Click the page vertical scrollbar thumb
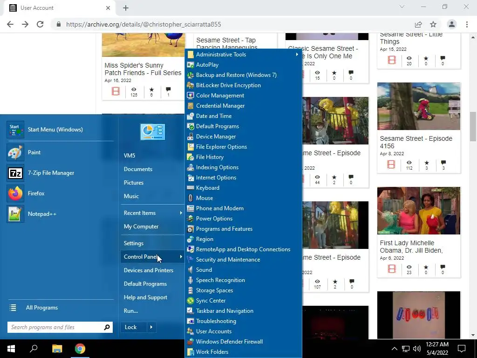 point(473,127)
